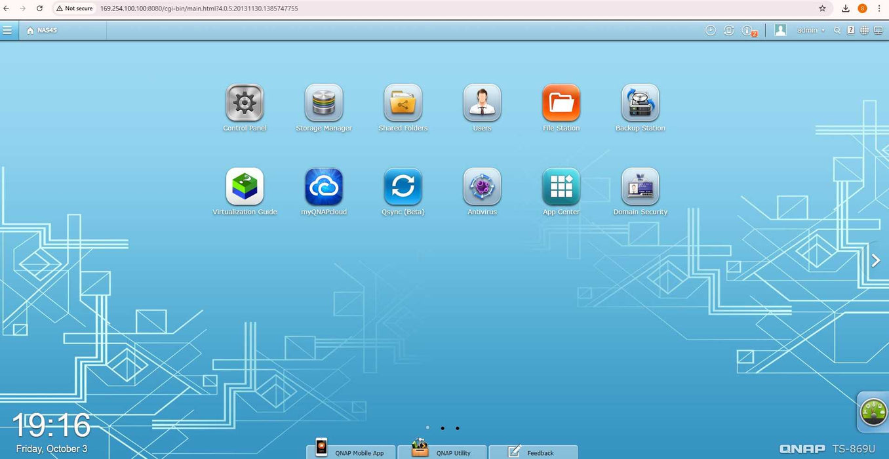This screenshot has width=889, height=459.
Task: Open App Center
Action: click(x=561, y=188)
